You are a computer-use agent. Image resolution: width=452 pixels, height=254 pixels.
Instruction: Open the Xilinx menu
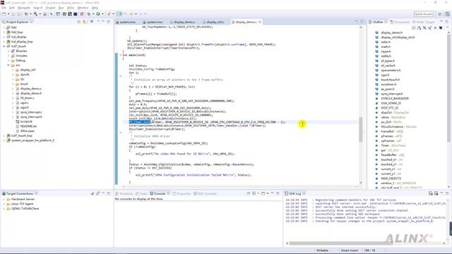[x=71, y=8]
